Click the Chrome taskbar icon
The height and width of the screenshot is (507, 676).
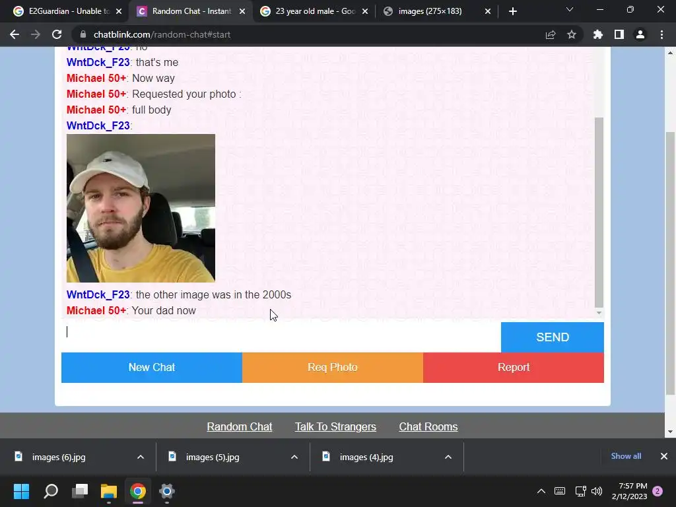(x=137, y=491)
